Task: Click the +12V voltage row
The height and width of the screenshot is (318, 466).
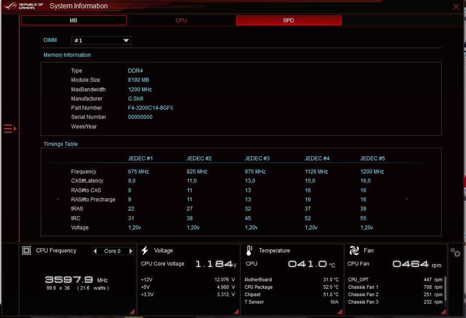Action: pos(188,280)
